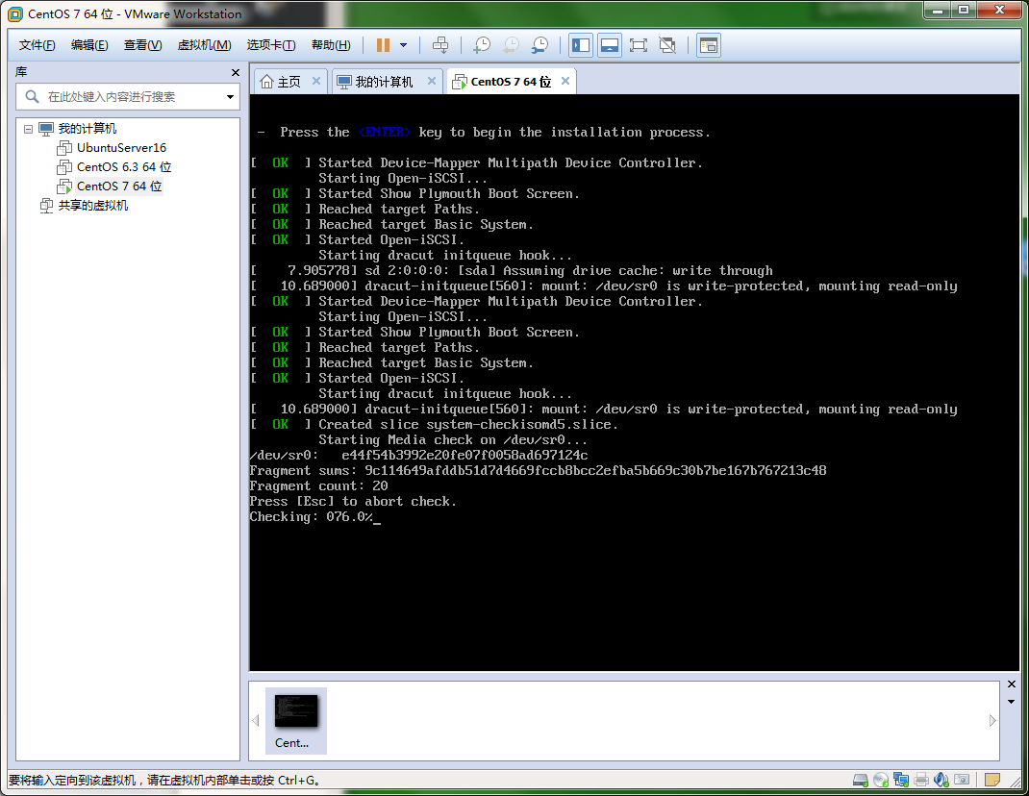Viewport: 1029px width, 796px height.
Task: Click the computer icon beside 我的计算机 tree node
Action: click(x=46, y=129)
